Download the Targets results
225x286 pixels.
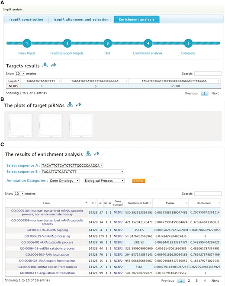(45, 65)
